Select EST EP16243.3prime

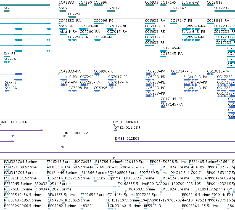(x=47, y=165)
